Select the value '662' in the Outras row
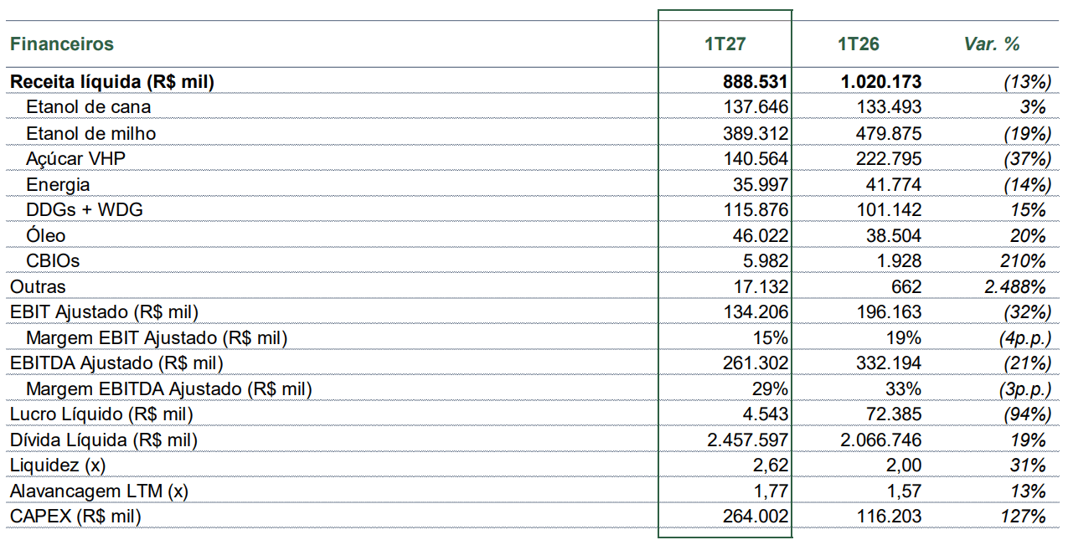 click(905, 287)
